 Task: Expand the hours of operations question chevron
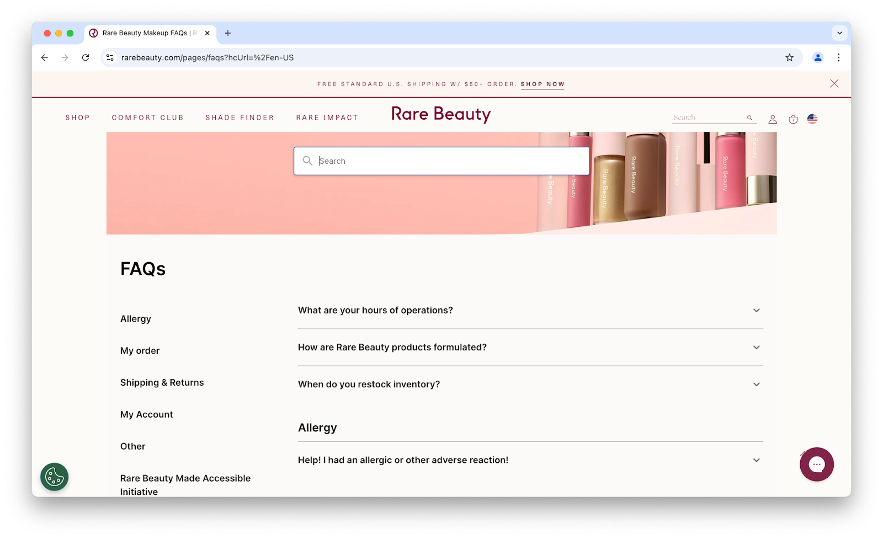pos(757,311)
